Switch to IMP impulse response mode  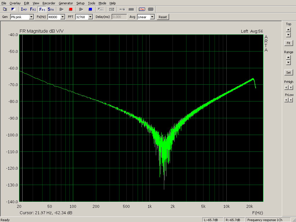(x=24, y=9)
